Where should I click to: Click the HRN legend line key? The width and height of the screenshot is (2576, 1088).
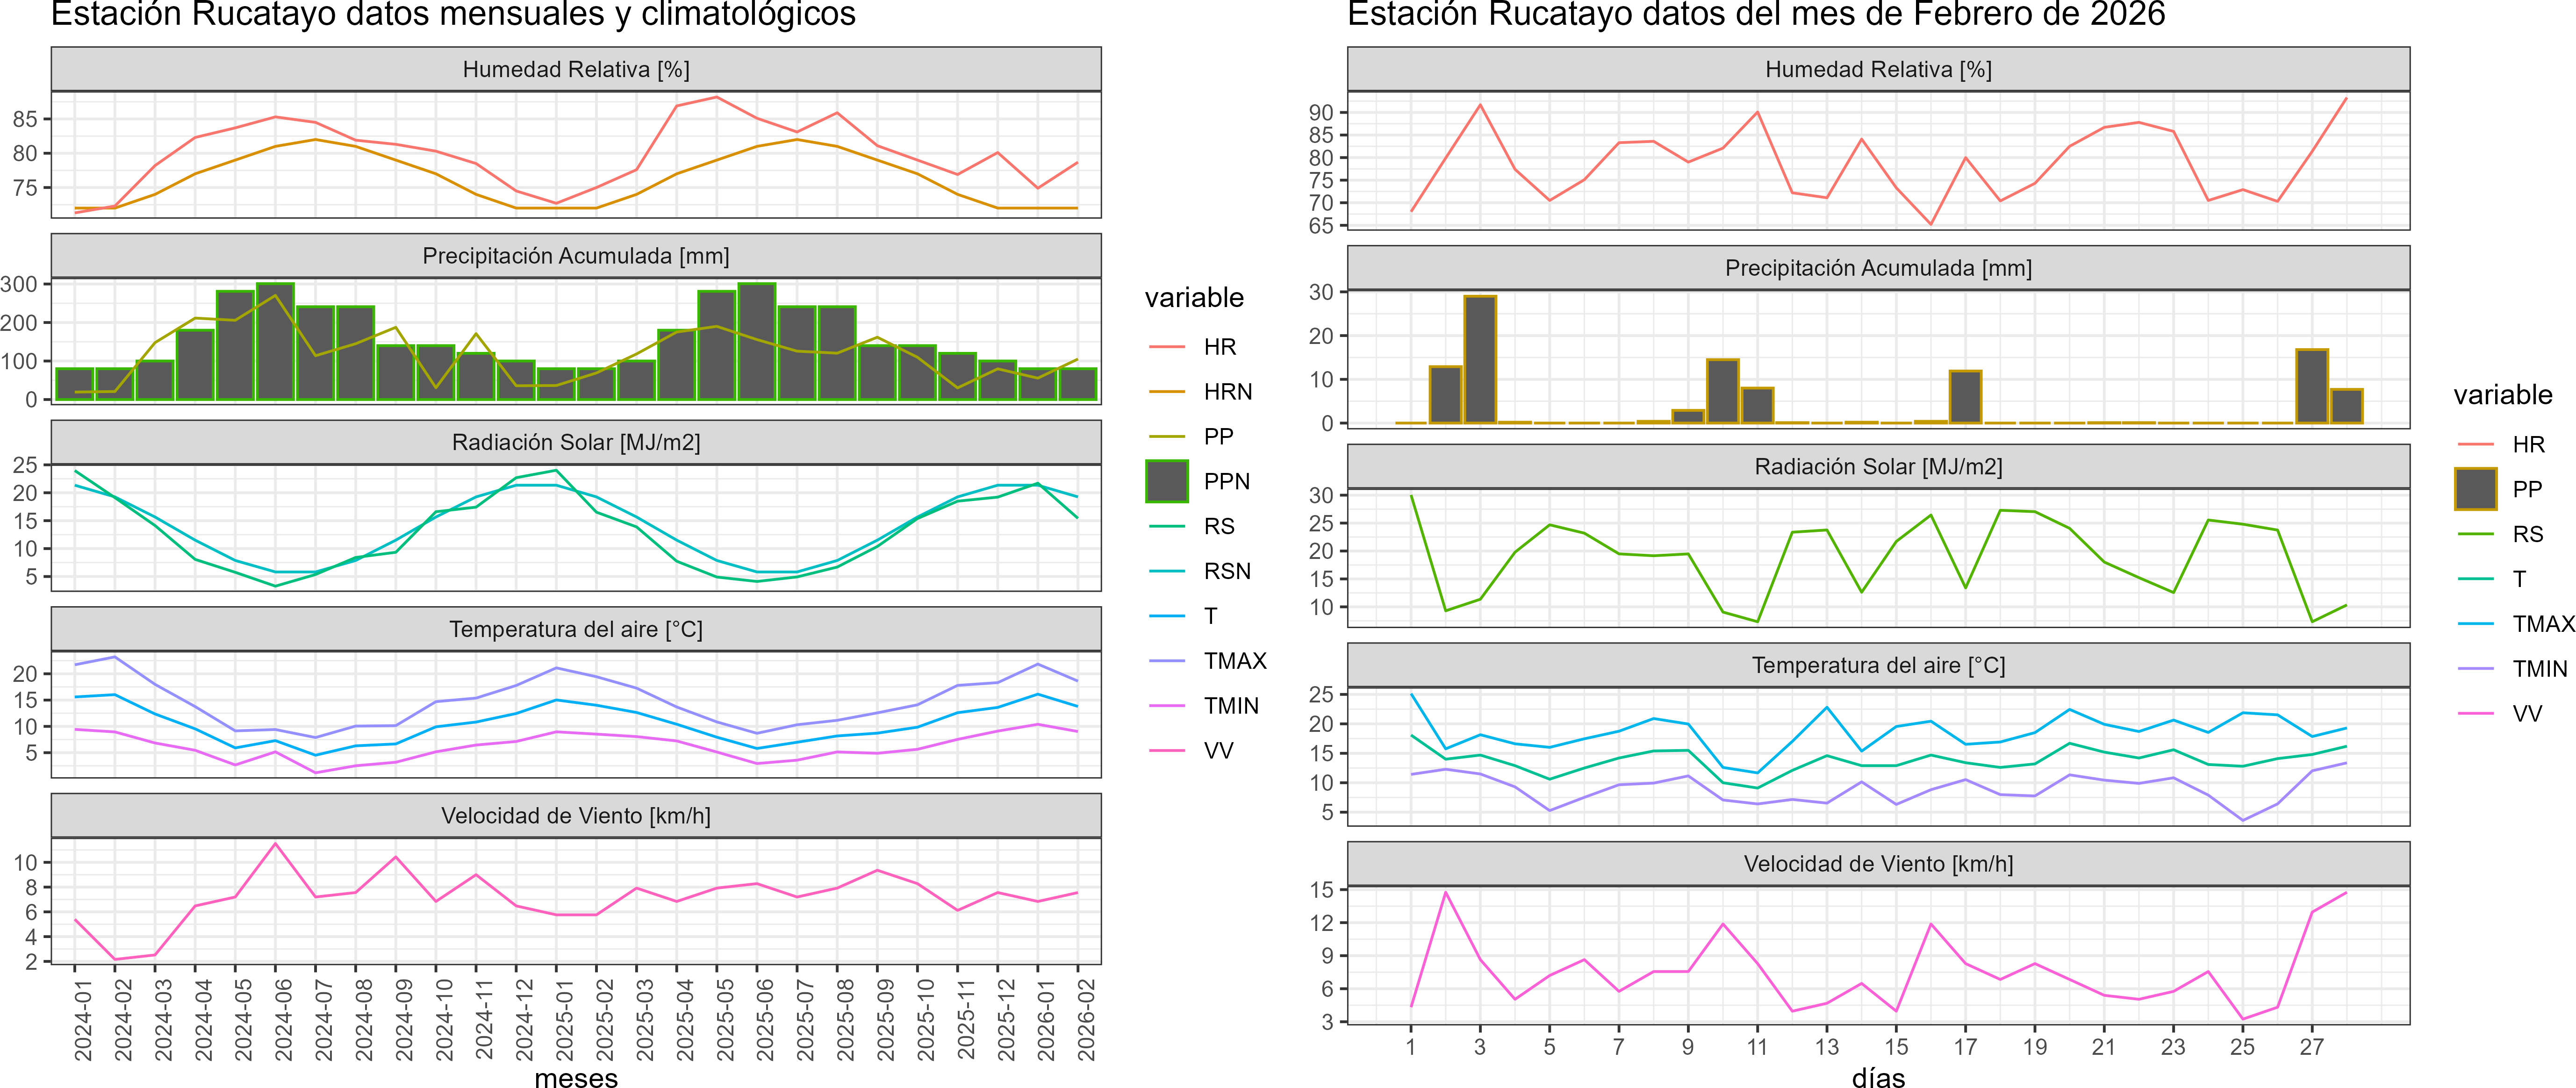[x=1167, y=392]
